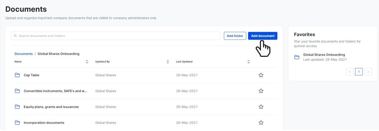This screenshot has height=131, width=379.
Task: Click the folder icon in Favorites panel
Action: pyautogui.click(x=297, y=57)
